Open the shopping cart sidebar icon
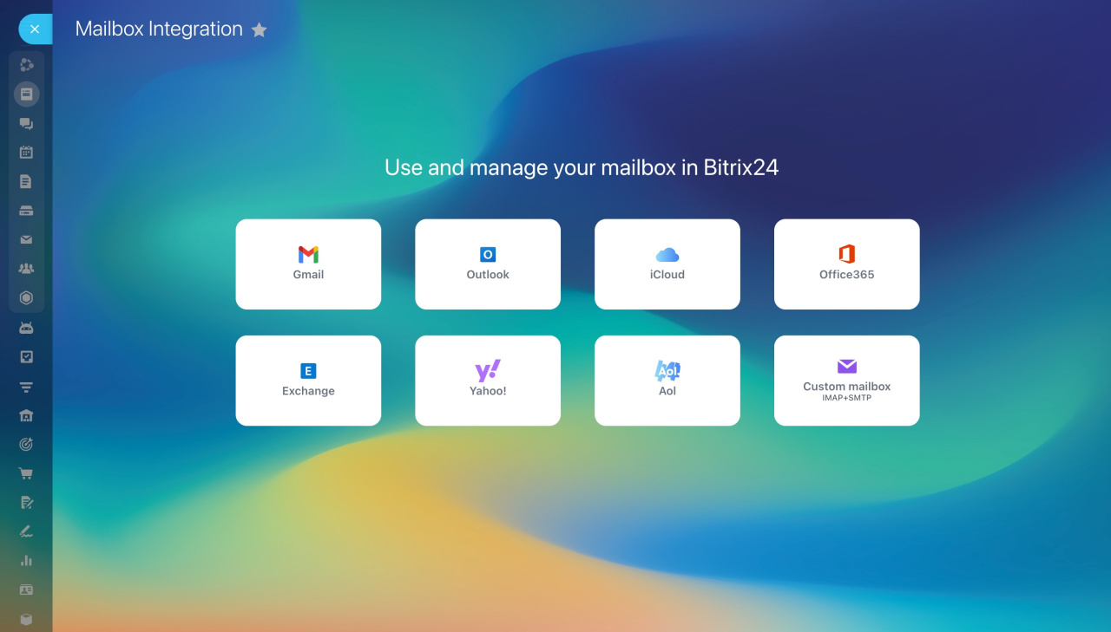Viewport: 1111px width, 632px height. click(26, 473)
